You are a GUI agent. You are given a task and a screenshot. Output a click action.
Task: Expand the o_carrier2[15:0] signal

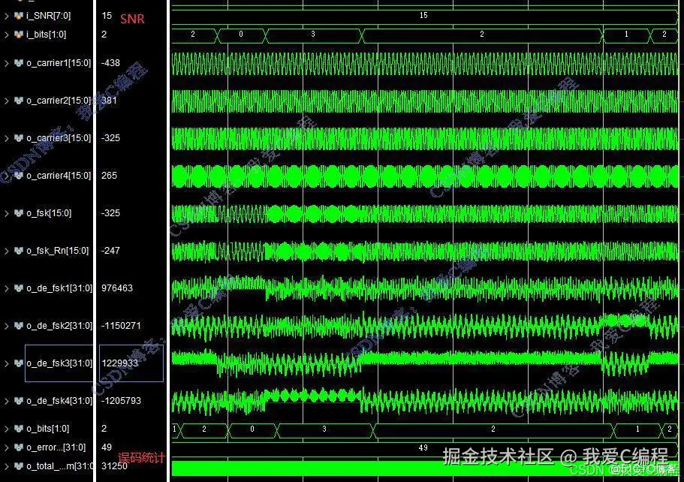coord(7,101)
